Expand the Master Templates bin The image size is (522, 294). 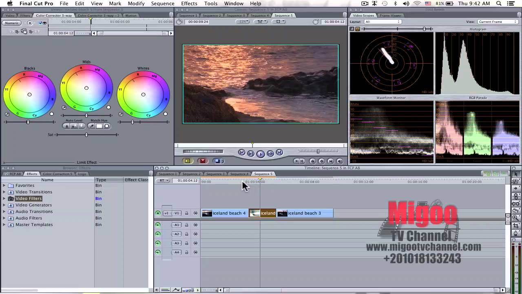point(4,225)
